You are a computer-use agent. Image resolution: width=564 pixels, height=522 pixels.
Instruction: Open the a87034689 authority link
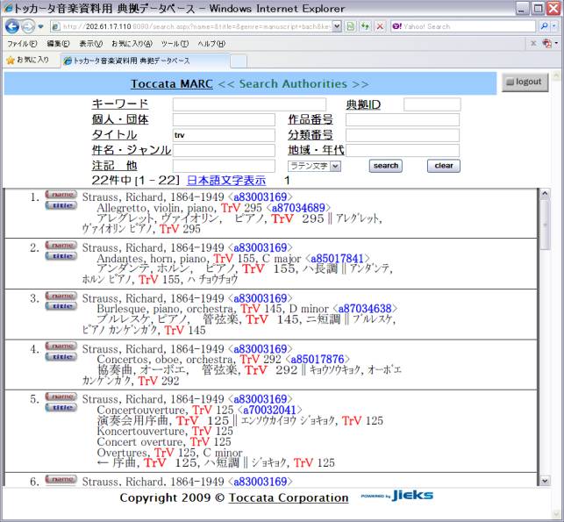(x=298, y=208)
